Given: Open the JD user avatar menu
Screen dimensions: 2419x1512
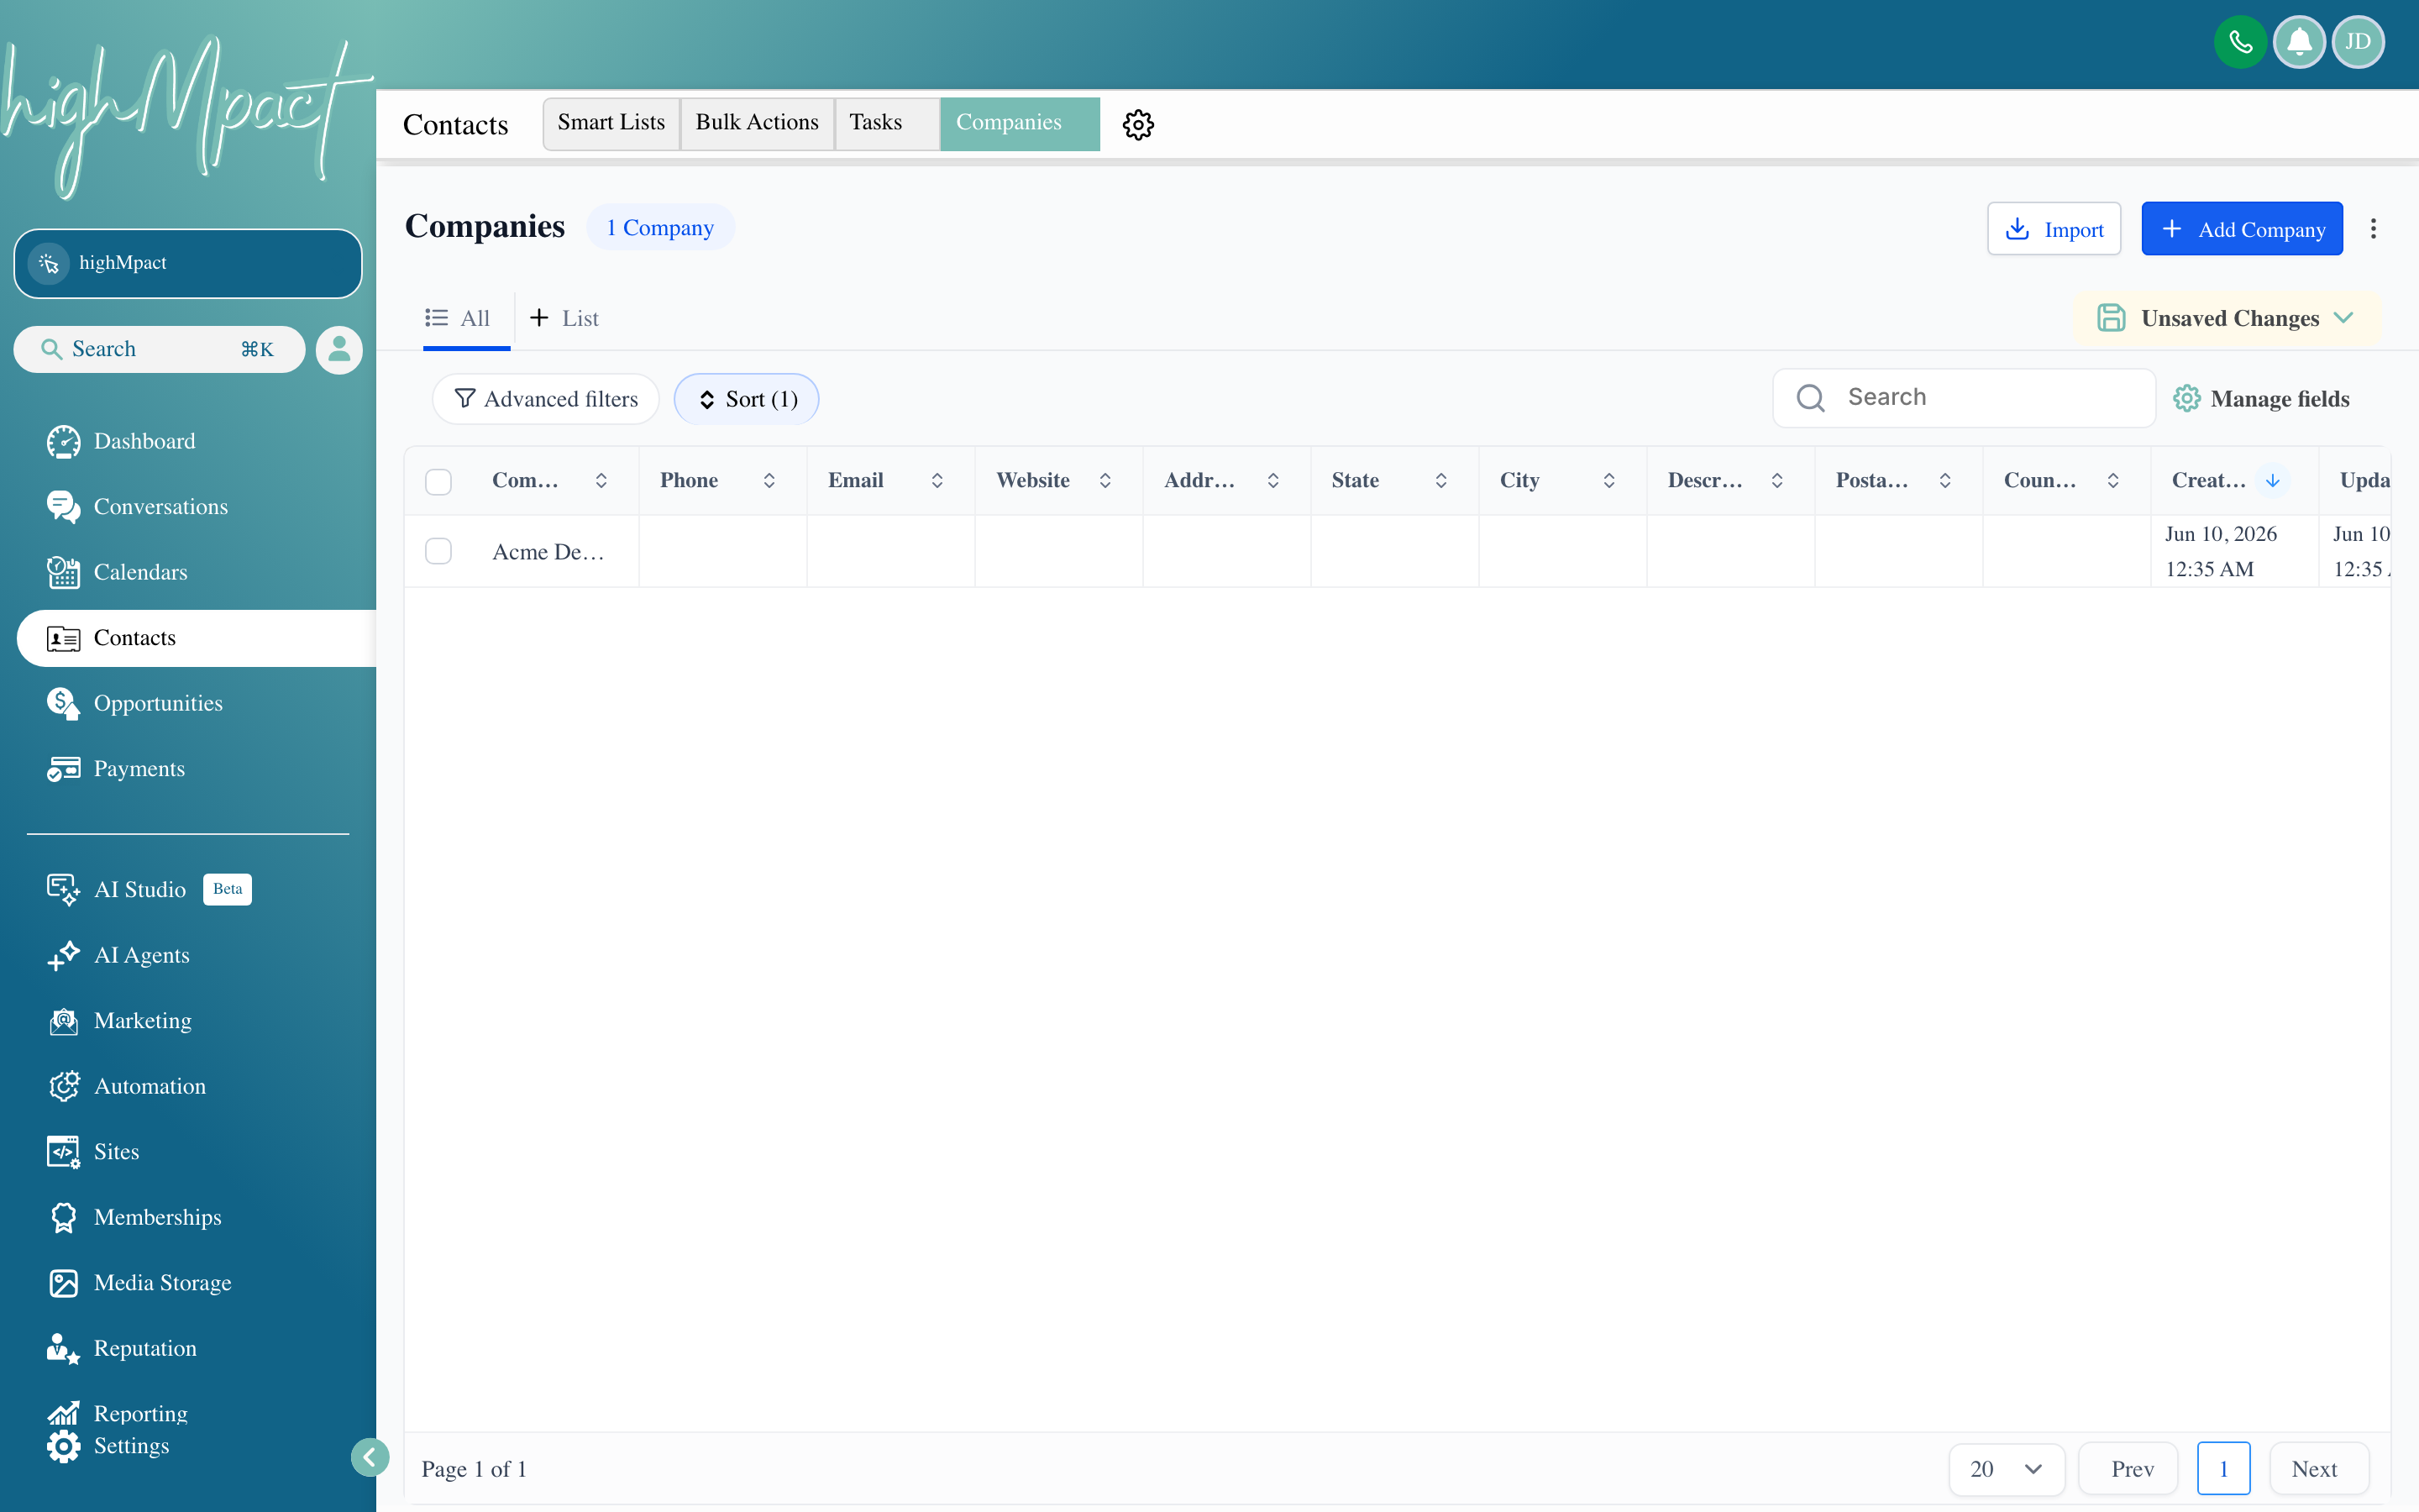Looking at the screenshot, I should pos(2358,42).
